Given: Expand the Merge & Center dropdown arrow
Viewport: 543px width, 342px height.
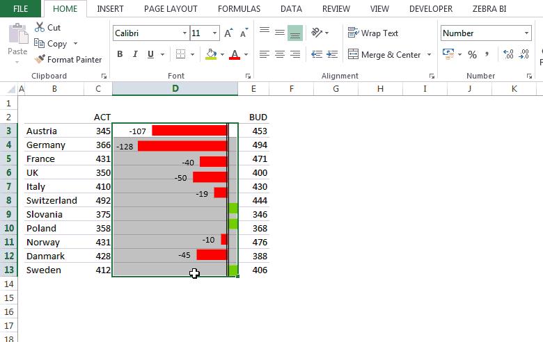Looking at the screenshot, I should (429, 54).
